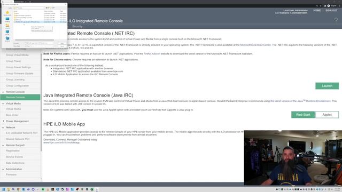Open the Virtual Media sub-item in the sidebar
Image resolution: width=342 pixels, height=192 pixels.
(x=13, y=109)
